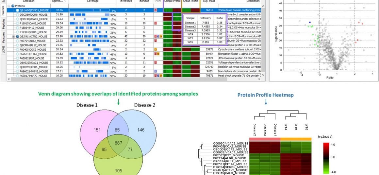Select the blue highlighted point in volcano plot
The image size is (379, 175).
coord(310,22)
